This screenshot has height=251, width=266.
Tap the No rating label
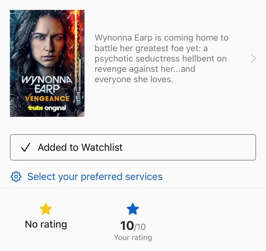46,224
